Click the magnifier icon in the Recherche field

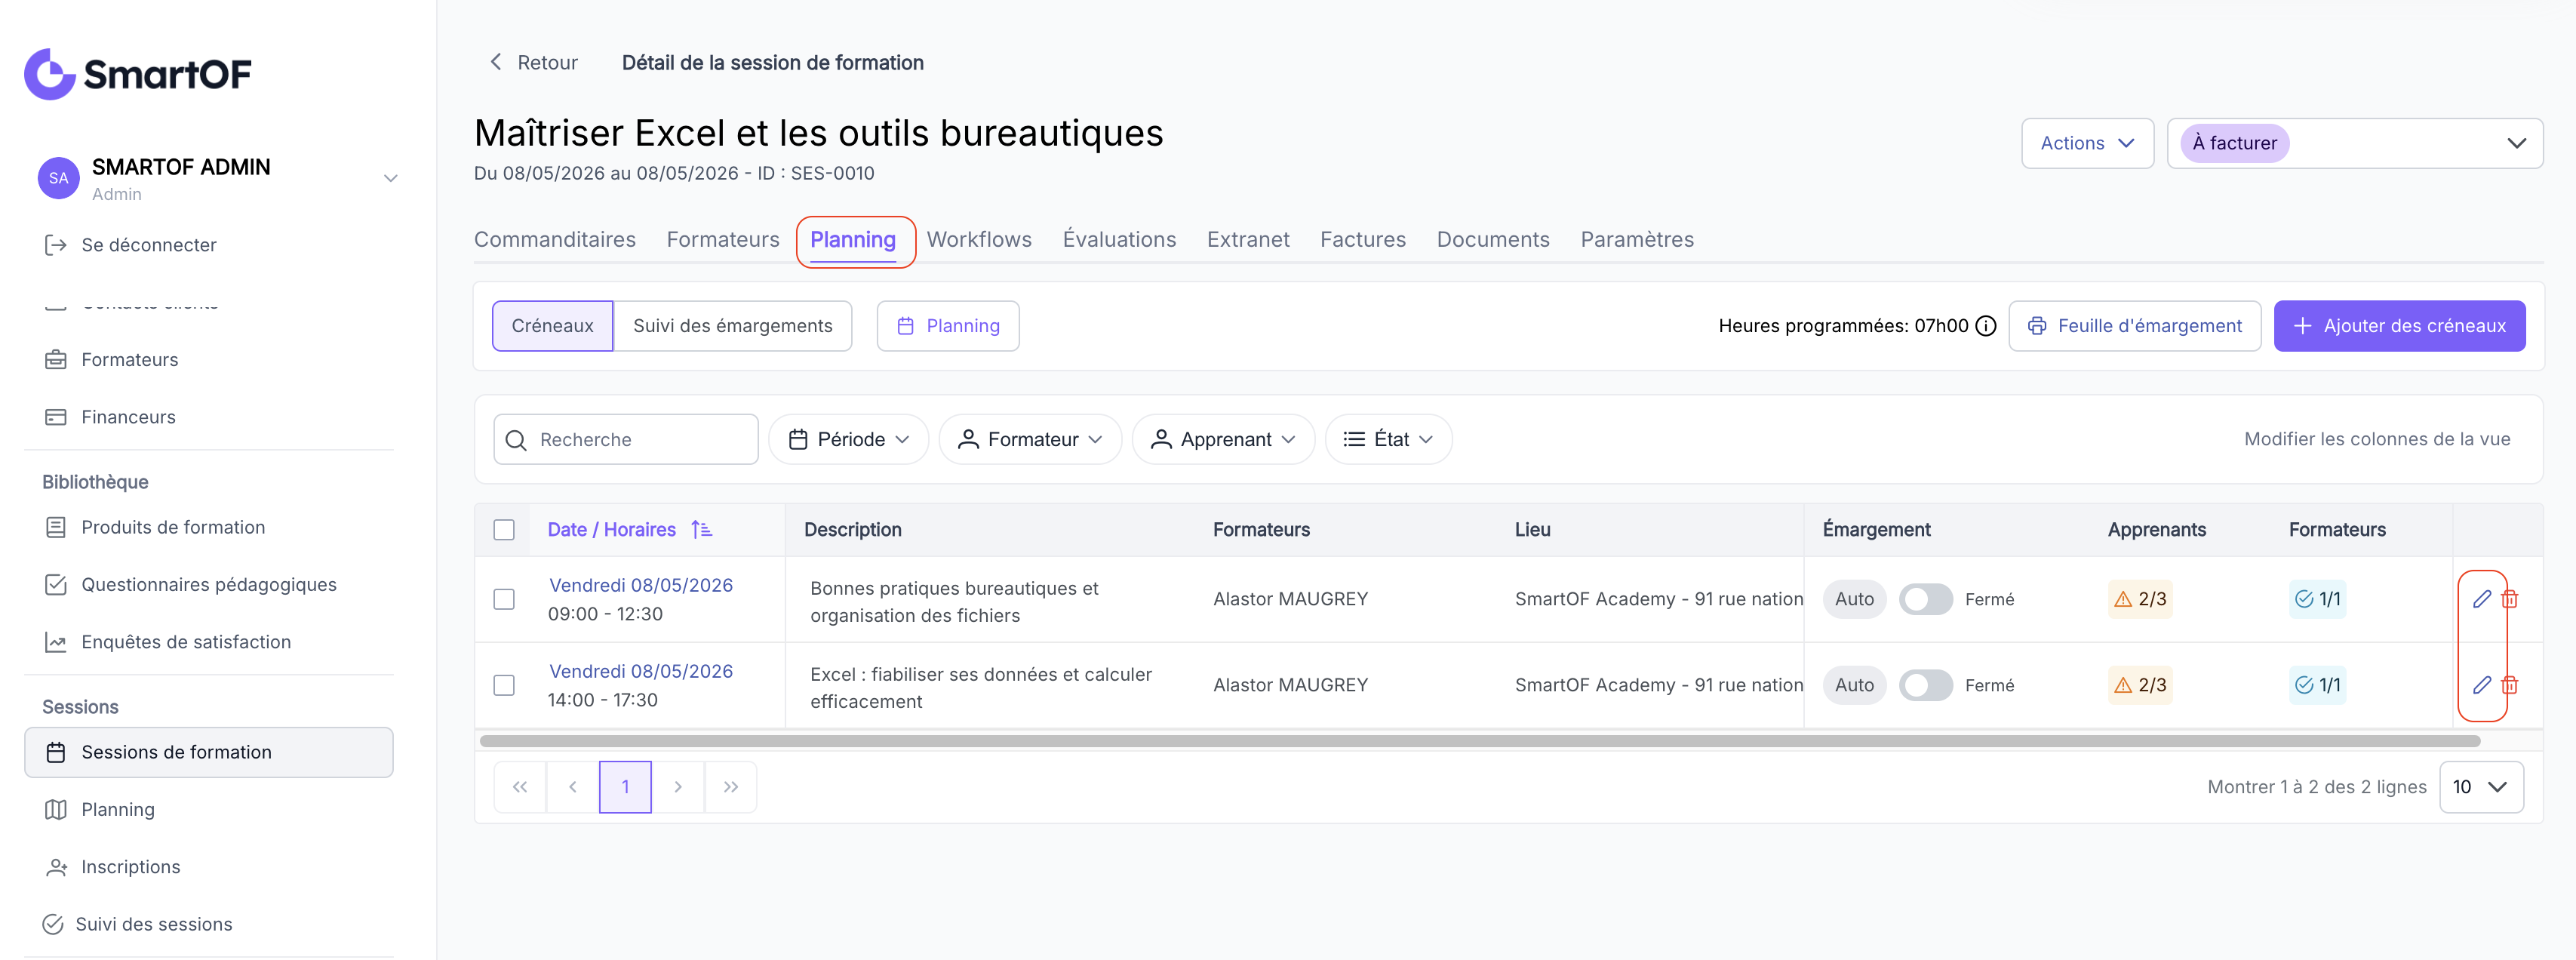point(516,440)
